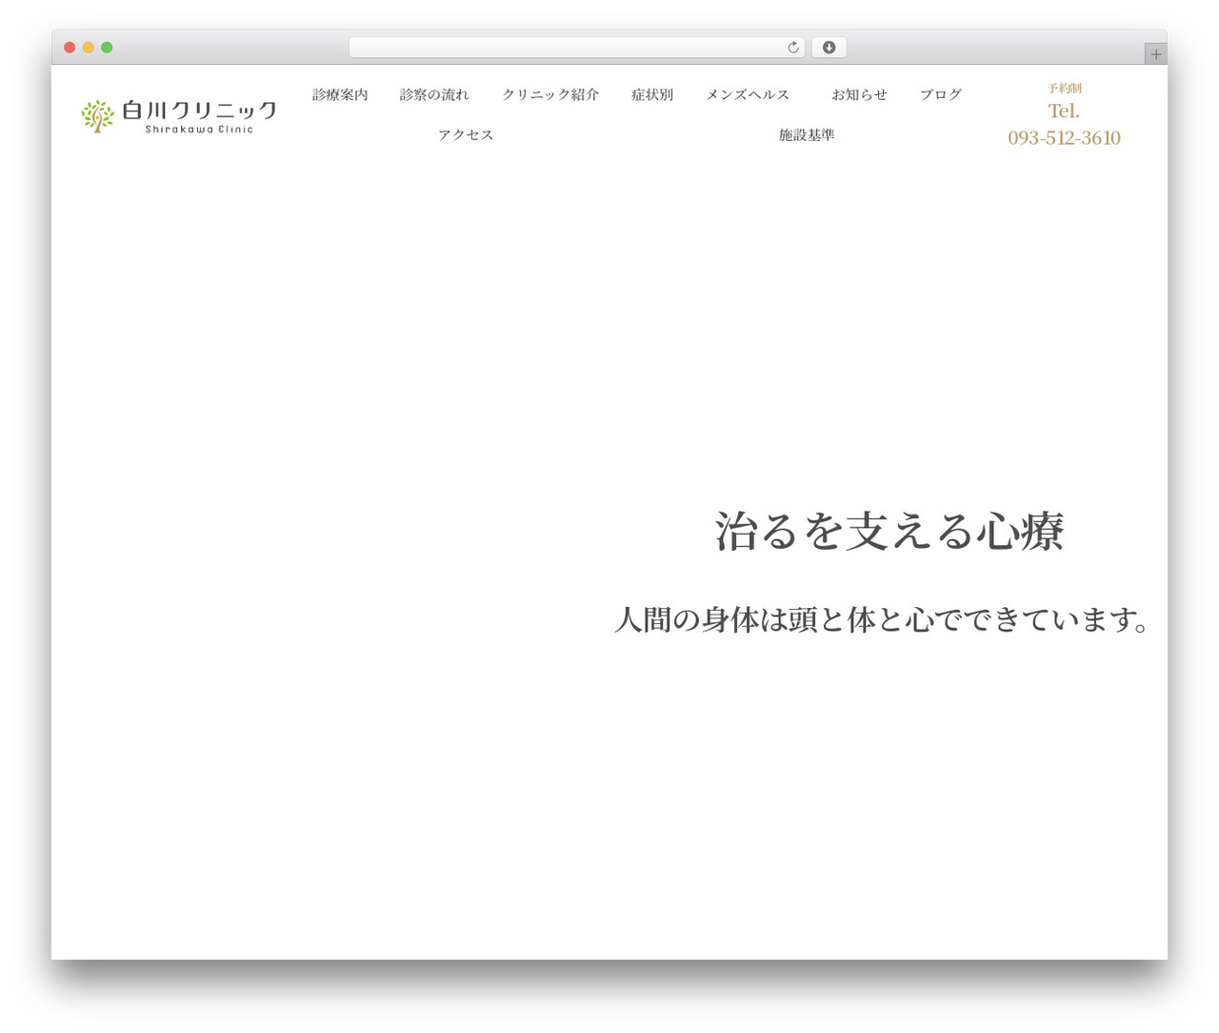Focus the browser address bar
The width and height of the screenshot is (1219, 1033).
(576, 48)
